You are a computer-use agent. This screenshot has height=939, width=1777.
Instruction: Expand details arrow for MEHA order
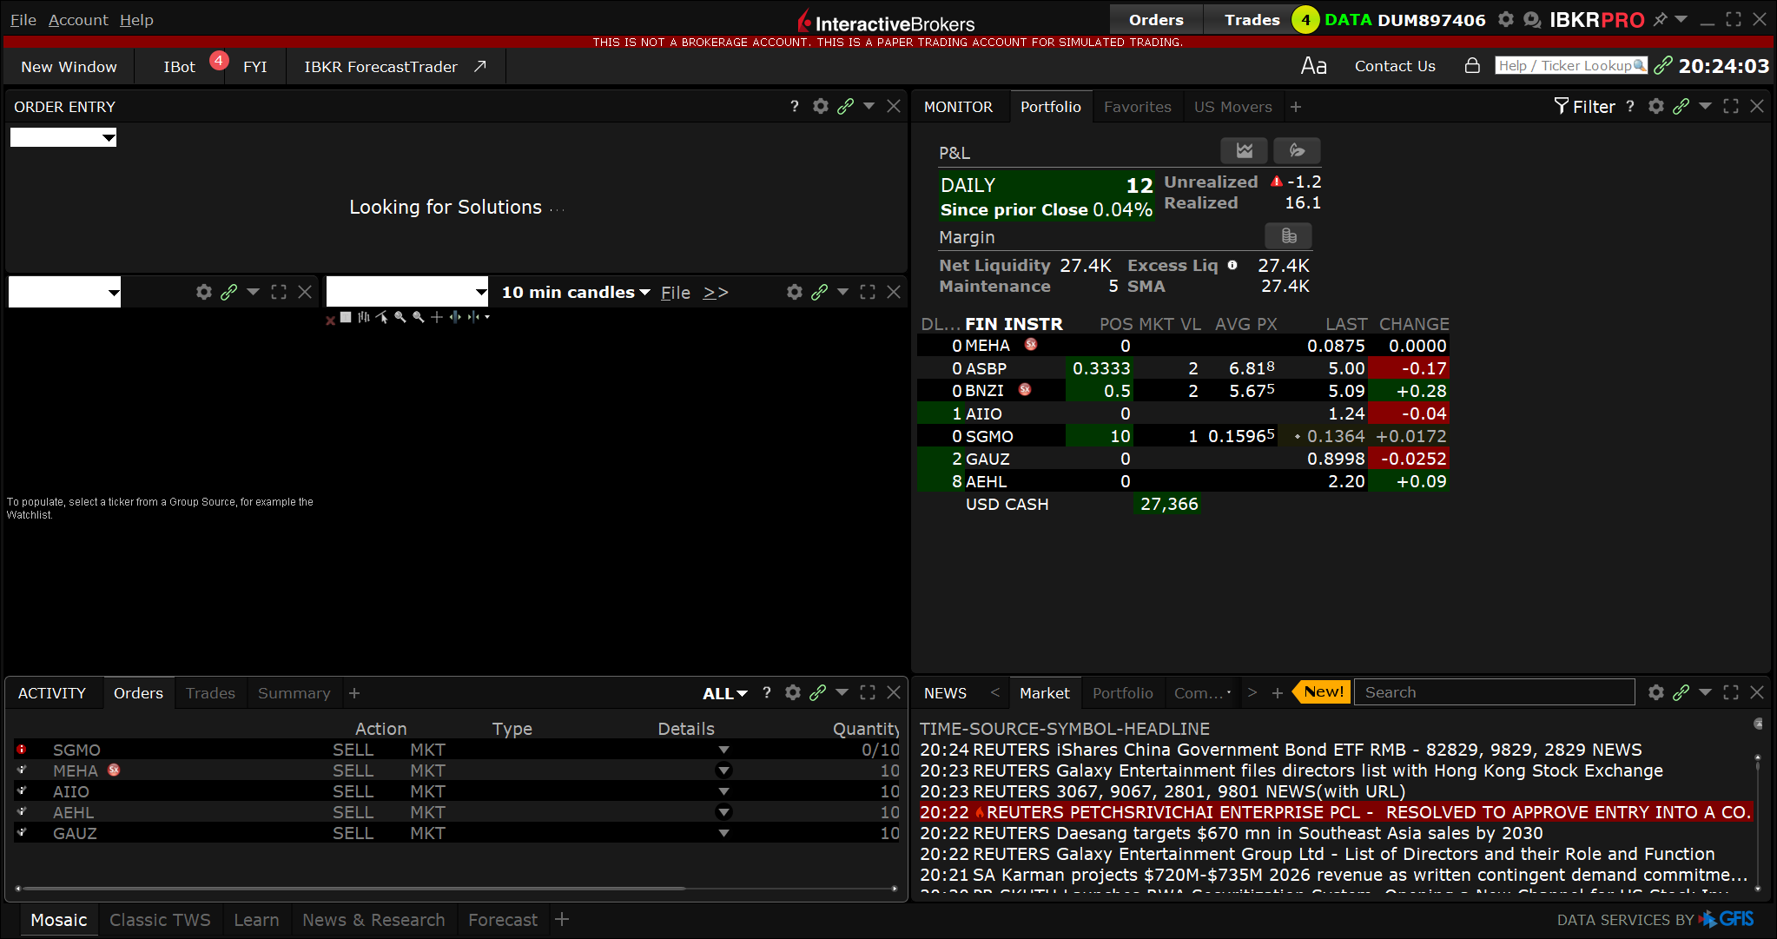click(x=723, y=770)
